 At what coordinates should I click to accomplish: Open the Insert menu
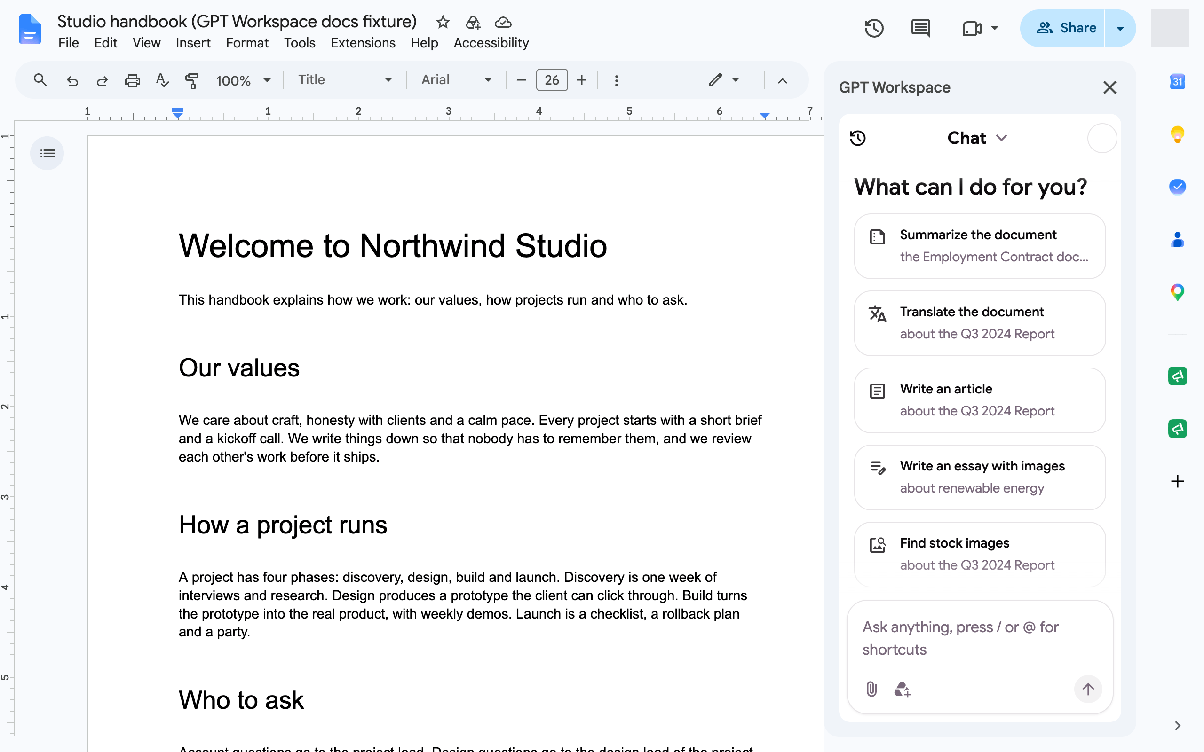[x=193, y=43]
